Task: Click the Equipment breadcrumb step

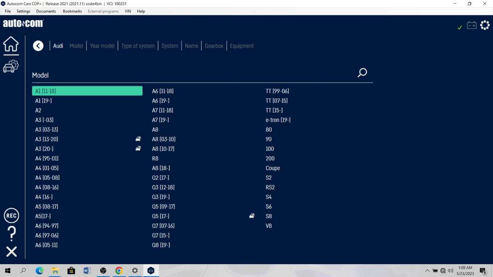Action: (x=242, y=46)
